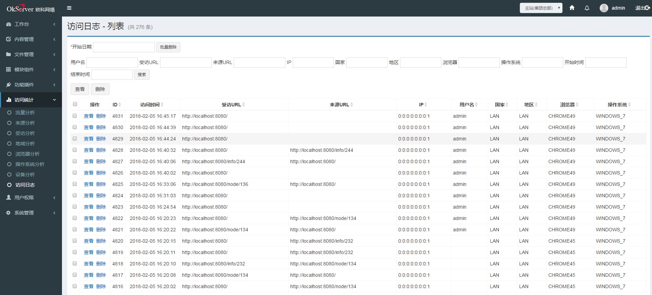
Task: Check the row with ID 4825
Action: 75,184
